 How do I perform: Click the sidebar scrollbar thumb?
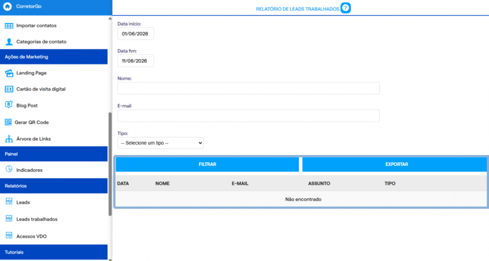click(110, 164)
